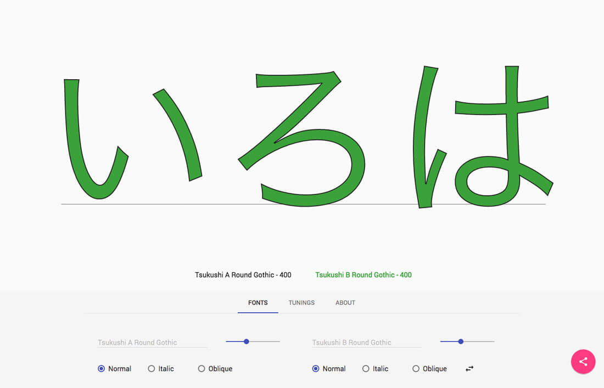The image size is (604, 388).
Task: Open the TUNINGS tab
Action: [x=301, y=303]
